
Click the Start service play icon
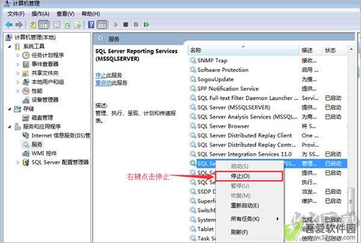click(x=116, y=25)
